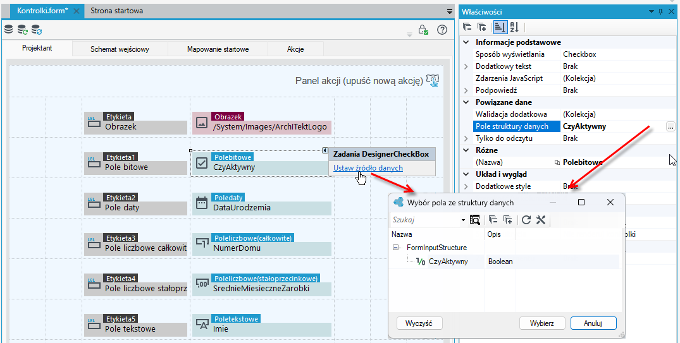Open the Mapowanie startowe tab
This screenshot has width=680, height=343.
click(x=218, y=49)
